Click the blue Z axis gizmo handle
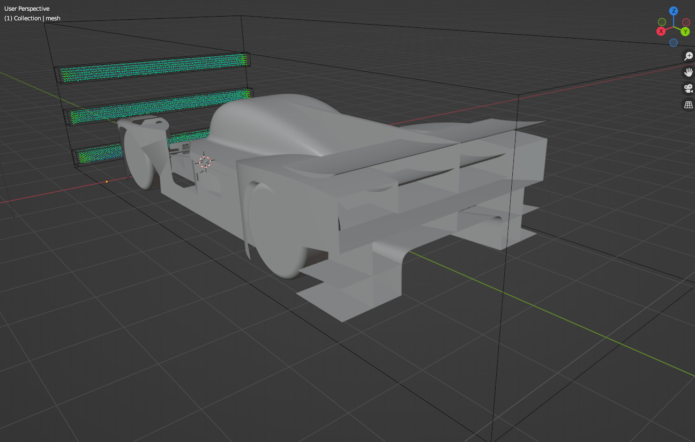The height and width of the screenshot is (442, 695). point(674,11)
